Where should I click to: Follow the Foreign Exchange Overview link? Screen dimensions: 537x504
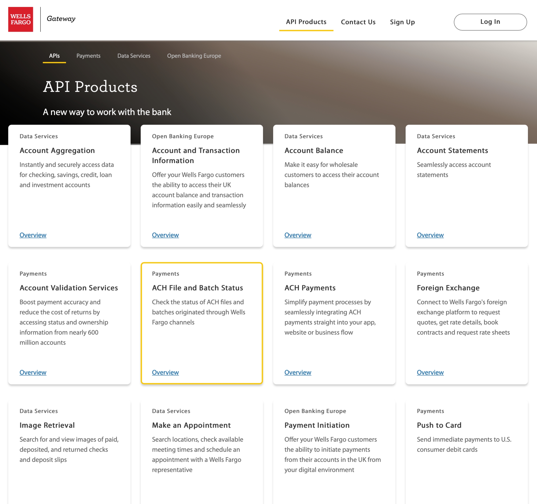tap(430, 372)
